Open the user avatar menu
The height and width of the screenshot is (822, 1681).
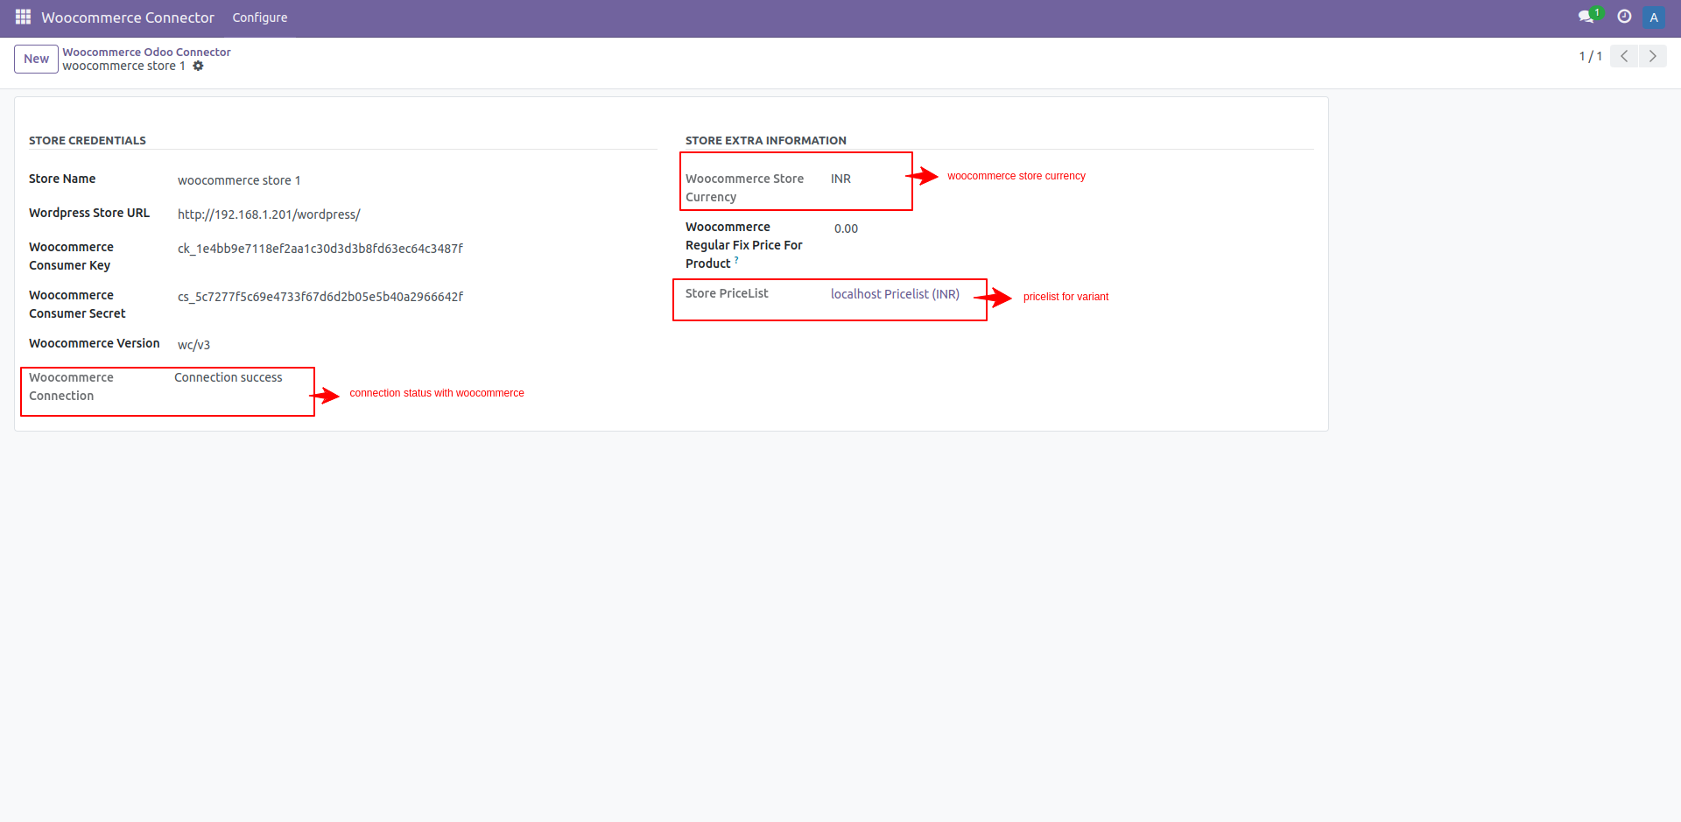1653,17
